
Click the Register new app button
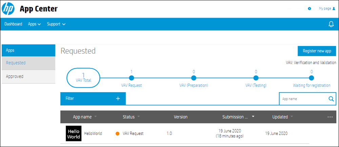317,51
